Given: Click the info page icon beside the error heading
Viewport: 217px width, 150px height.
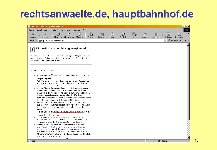Looking at the screenshot, I should [32, 49].
